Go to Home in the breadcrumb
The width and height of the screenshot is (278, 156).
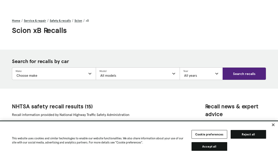pos(16,21)
